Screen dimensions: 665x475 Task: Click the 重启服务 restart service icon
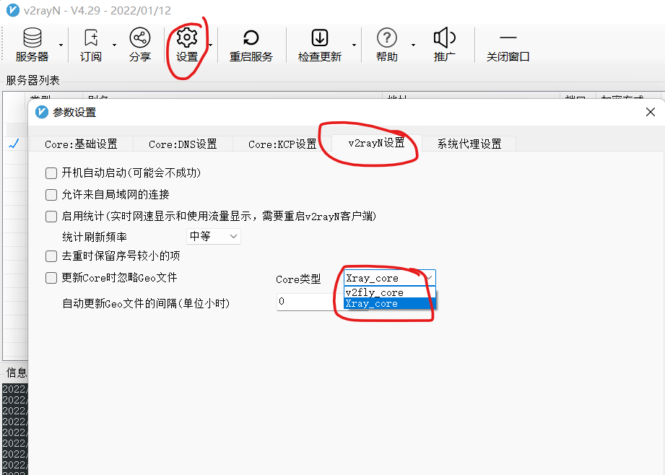tap(251, 38)
